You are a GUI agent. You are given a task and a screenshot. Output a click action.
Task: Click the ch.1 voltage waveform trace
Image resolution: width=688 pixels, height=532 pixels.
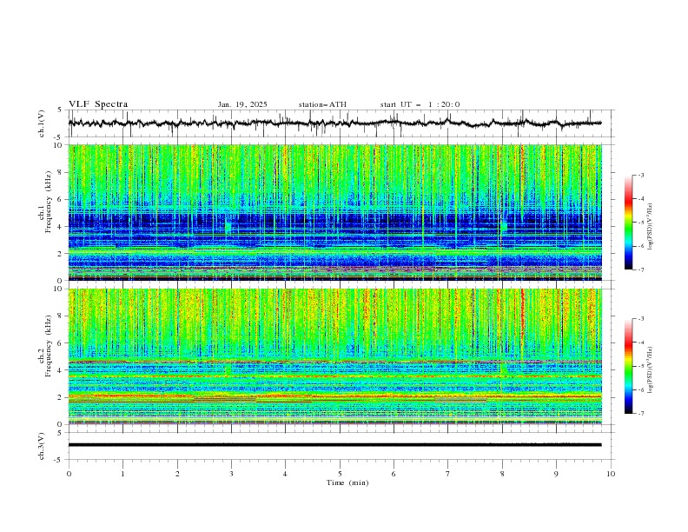coord(334,123)
